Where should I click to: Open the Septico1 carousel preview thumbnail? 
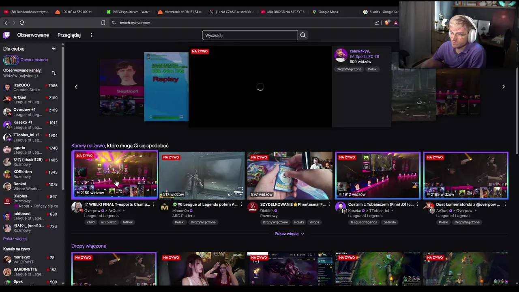click(122, 87)
